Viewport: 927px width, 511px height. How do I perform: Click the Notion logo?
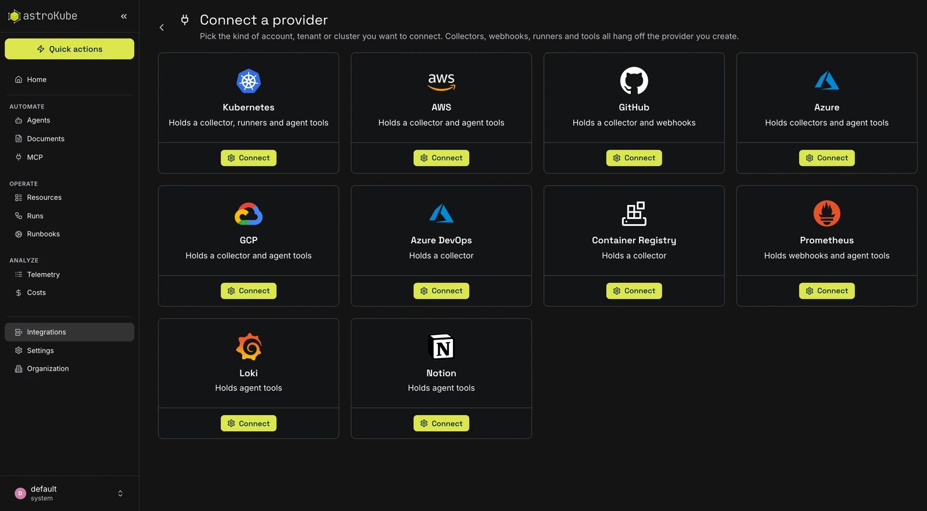point(441,347)
